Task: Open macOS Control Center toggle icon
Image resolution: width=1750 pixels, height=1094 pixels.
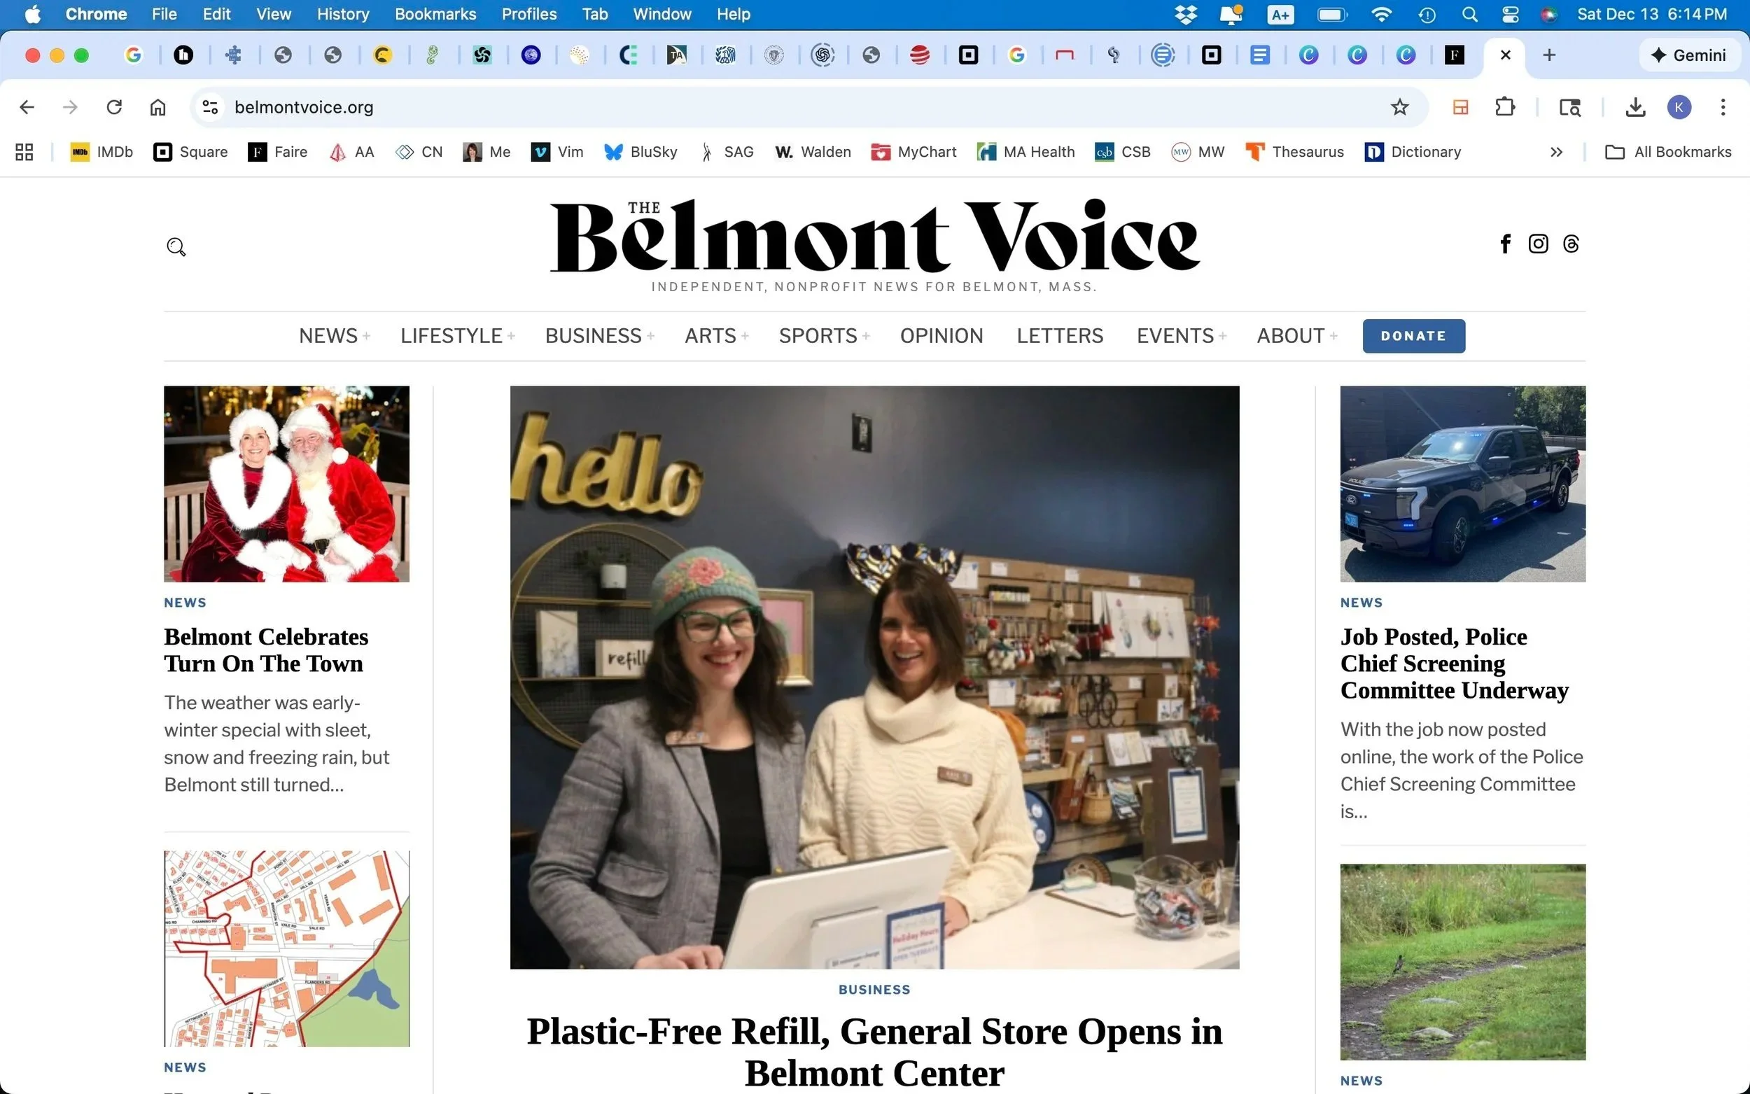Action: 1510,15
